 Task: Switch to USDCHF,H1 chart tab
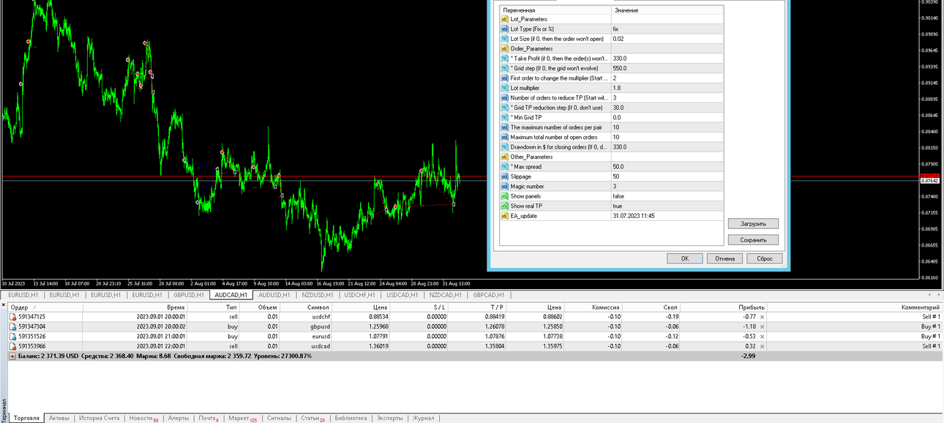360,295
